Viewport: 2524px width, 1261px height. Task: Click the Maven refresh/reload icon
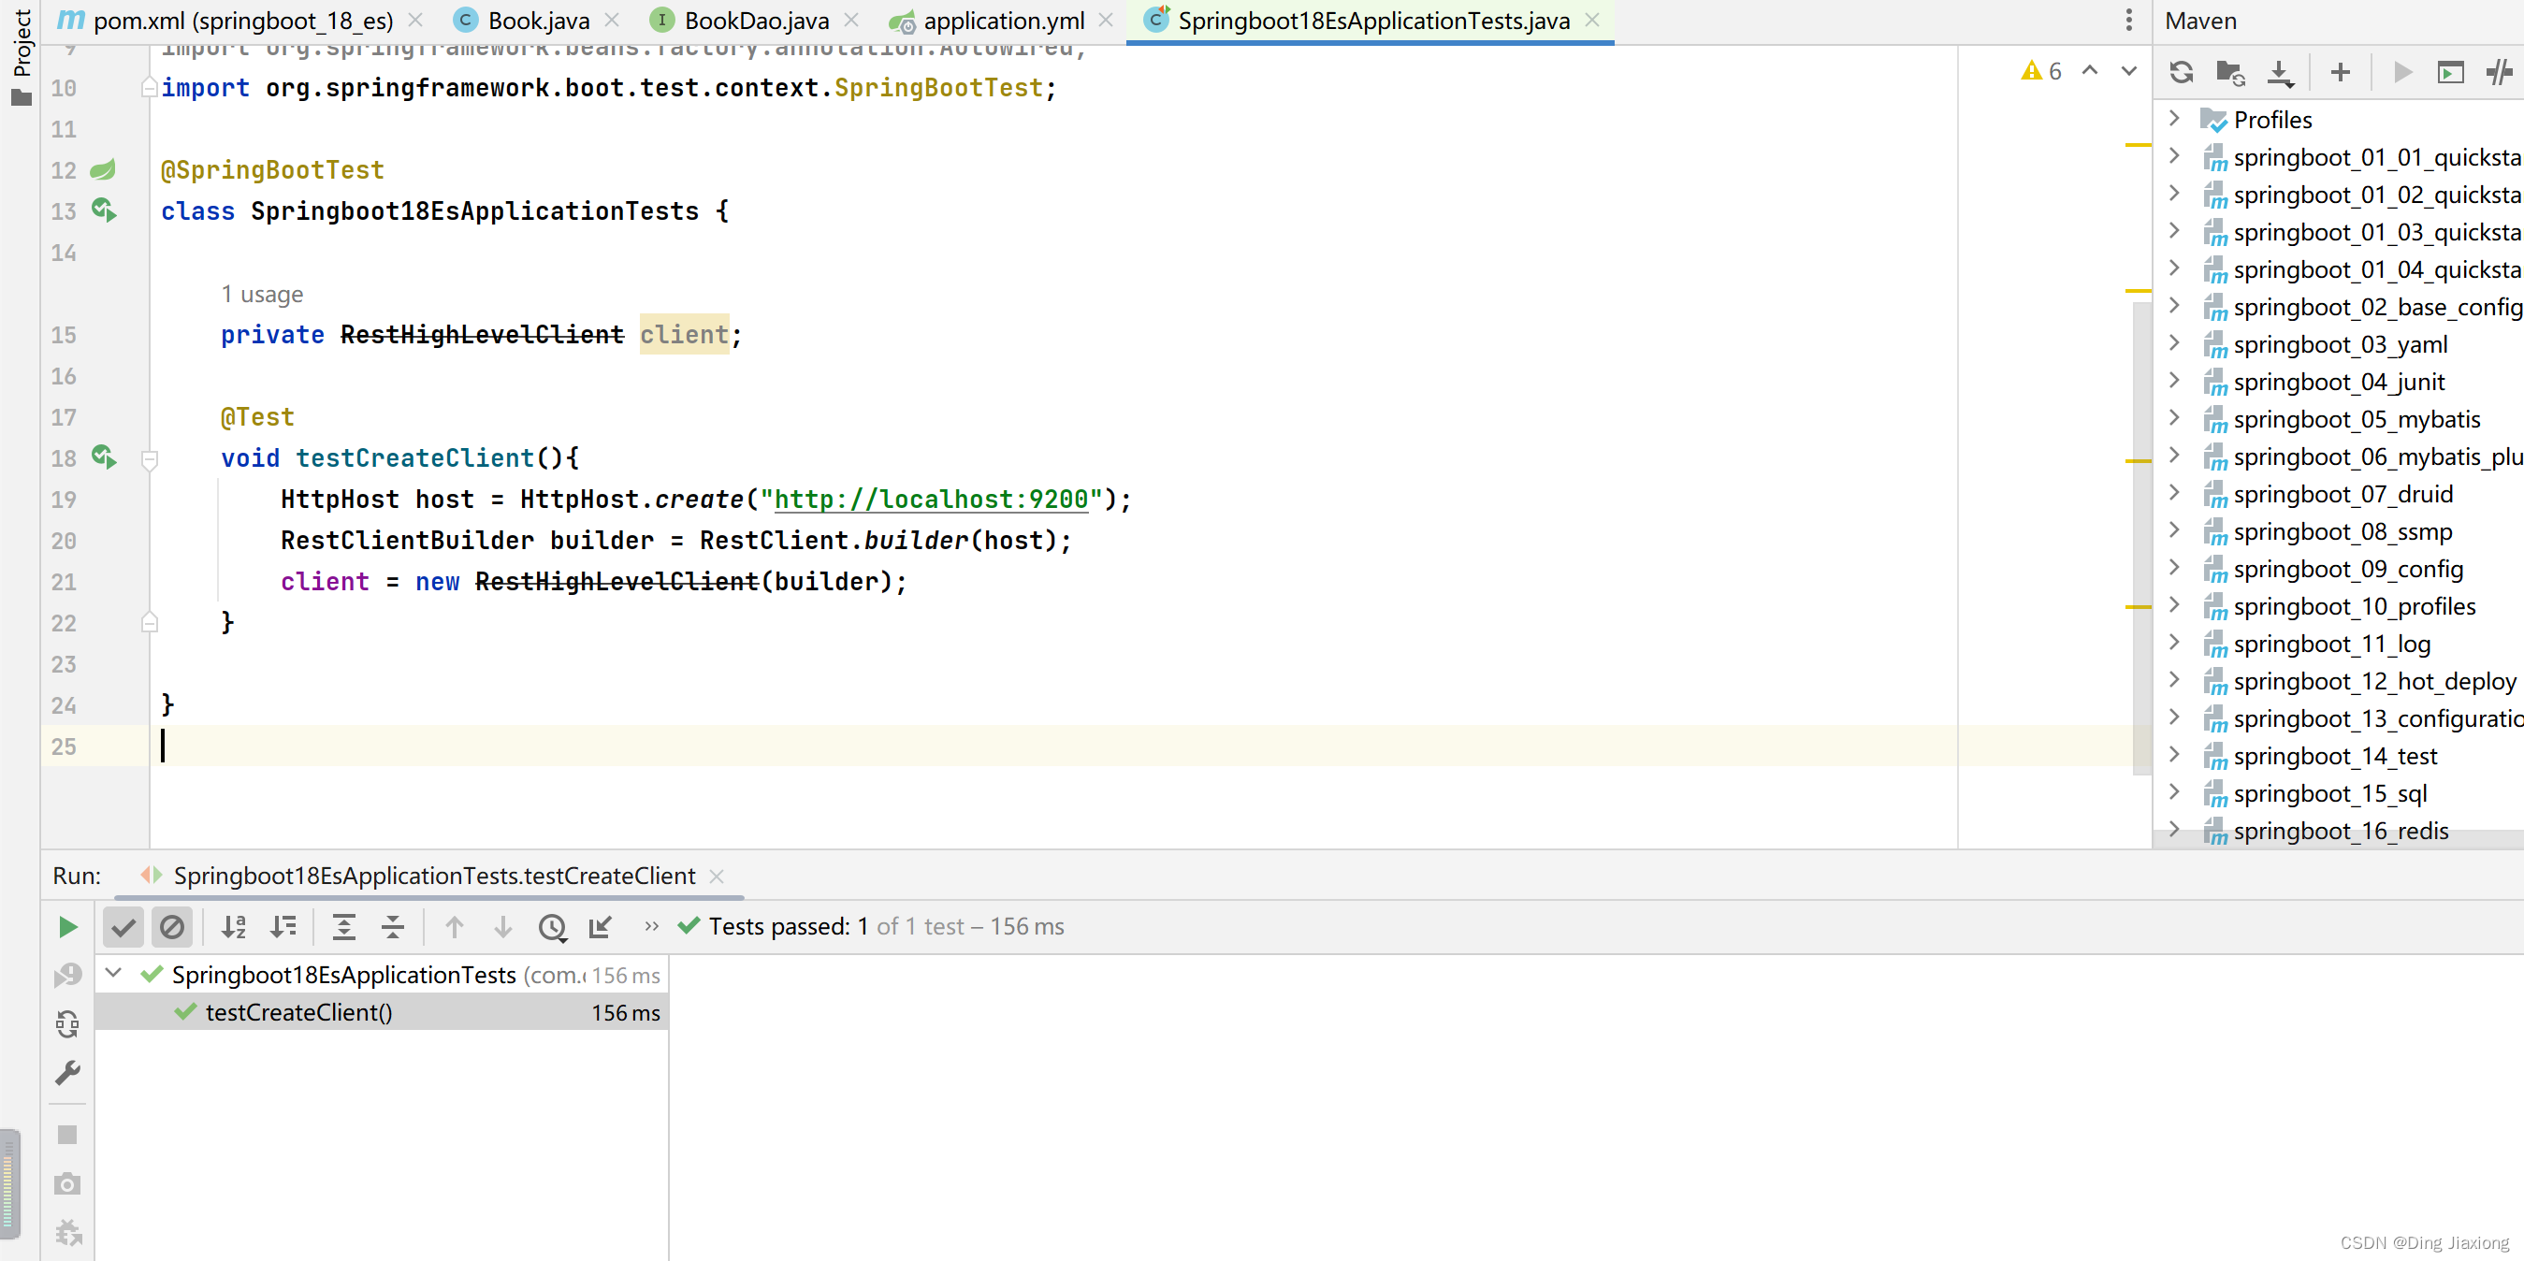(2180, 71)
